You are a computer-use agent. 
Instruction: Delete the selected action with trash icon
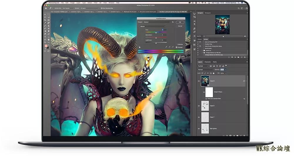click(245, 57)
